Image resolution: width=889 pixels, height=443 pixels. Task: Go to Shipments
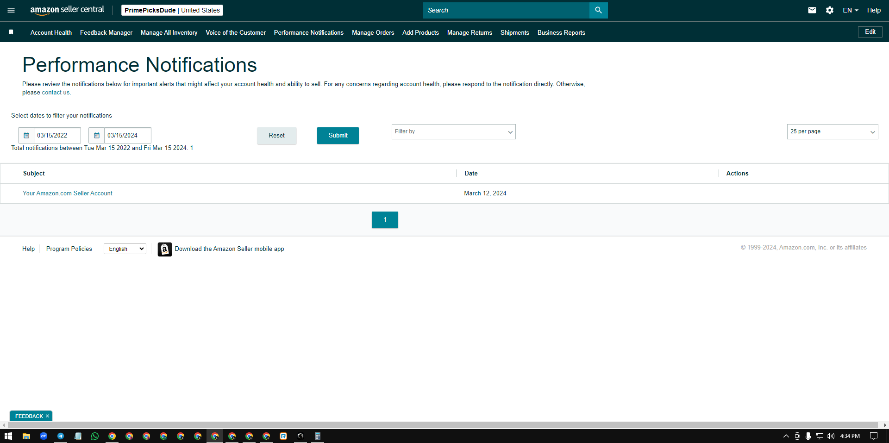(x=515, y=32)
